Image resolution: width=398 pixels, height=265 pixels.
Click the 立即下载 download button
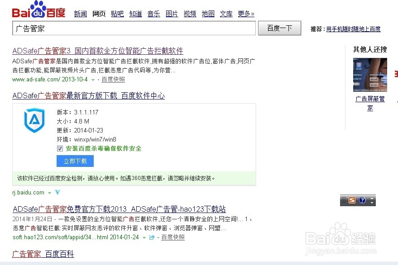(x=75, y=161)
